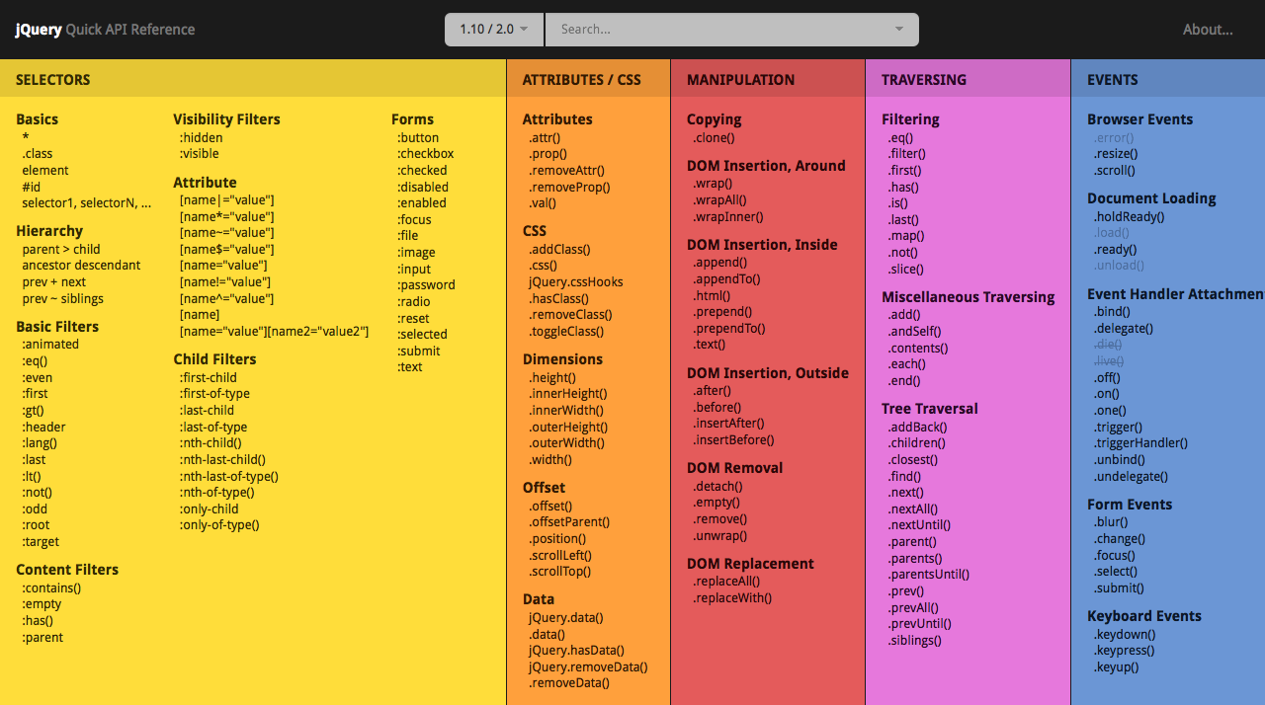Screen dimensions: 1265x705
Task: Open the .holdReady() method entry
Action: click(x=1129, y=217)
